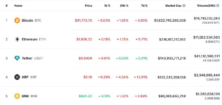The image size is (222, 105).
Task: Click the Ethereum logo icon
Action: (x=17, y=39)
